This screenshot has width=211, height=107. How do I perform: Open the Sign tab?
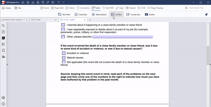[x=120, y=8]
